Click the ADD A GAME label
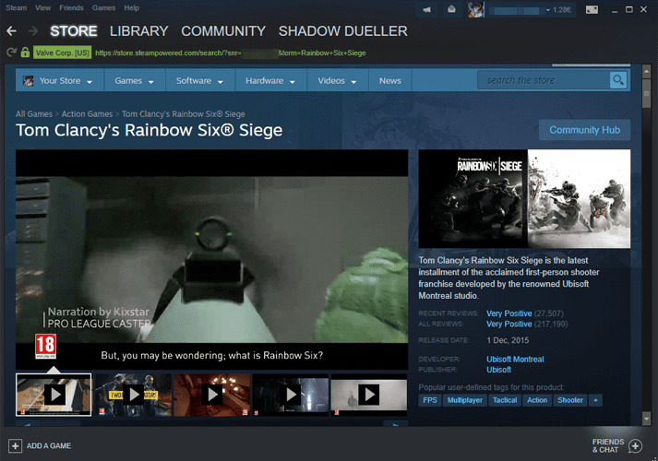 [49, 446]
